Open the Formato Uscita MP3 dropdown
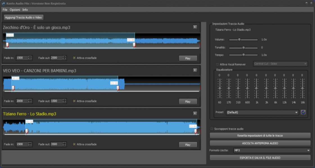Viewport: 315px width, 168px height. coord(272,151)
